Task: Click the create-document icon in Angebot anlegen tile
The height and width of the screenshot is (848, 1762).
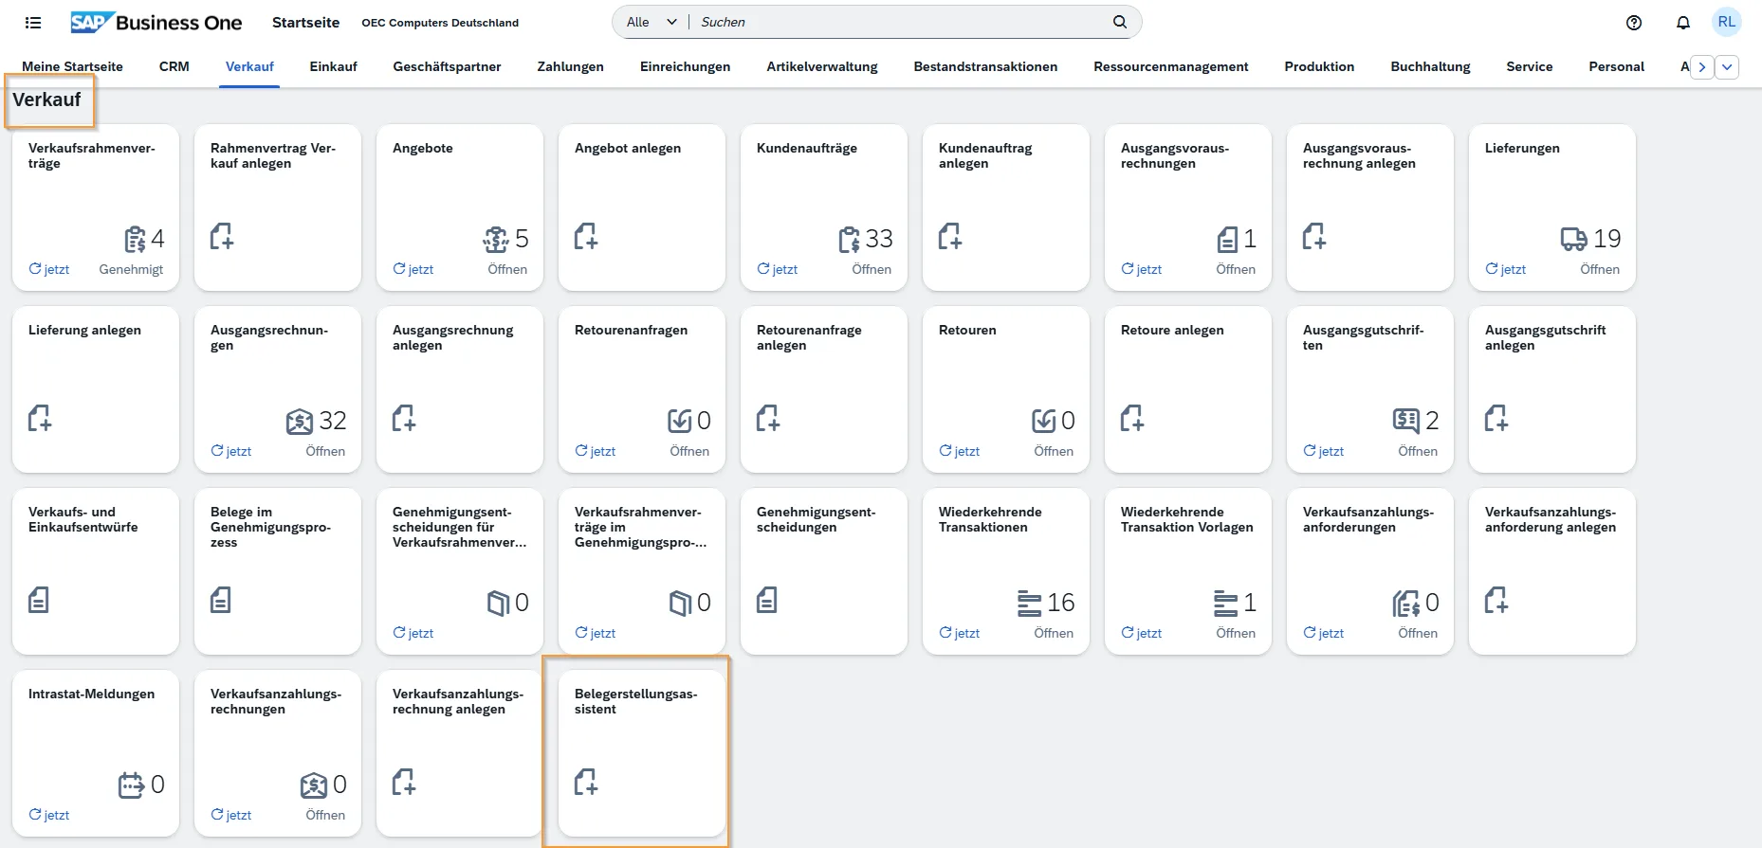Action: click(x=586, y=236)
